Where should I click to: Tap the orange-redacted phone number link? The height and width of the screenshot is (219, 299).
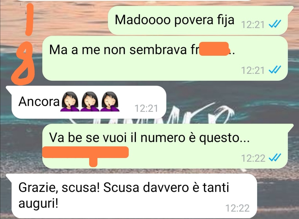86,152
